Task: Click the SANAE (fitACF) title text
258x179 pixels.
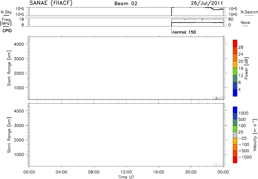Action: coord(51,3)
